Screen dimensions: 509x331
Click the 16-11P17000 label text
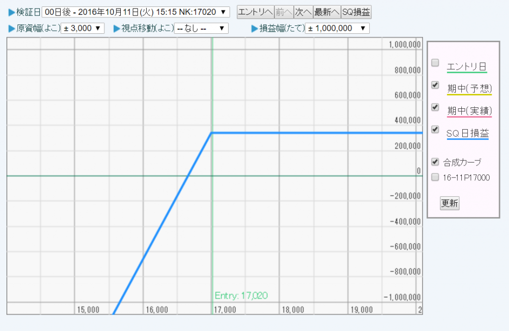point(466,177)
